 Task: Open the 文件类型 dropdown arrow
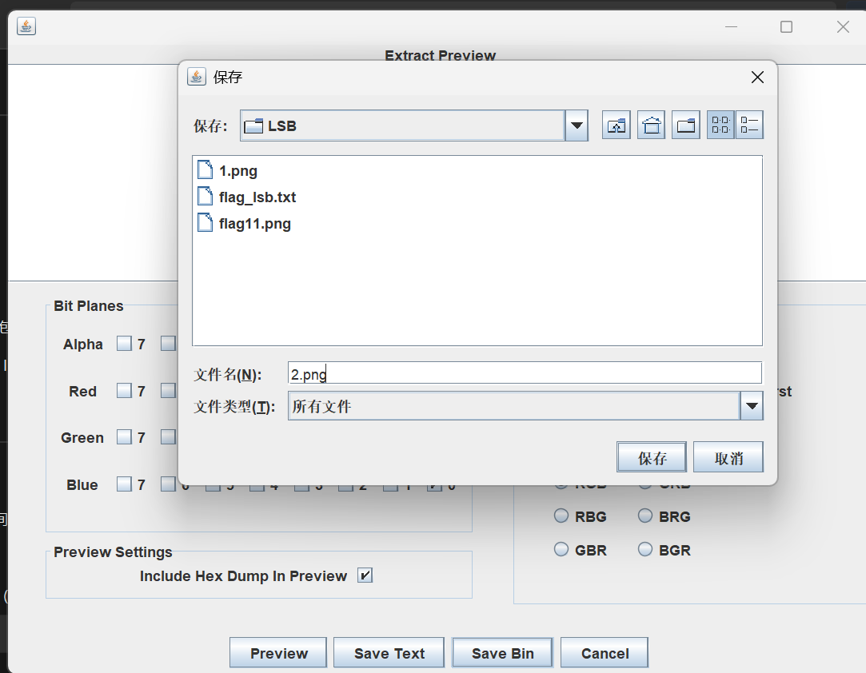point(752,406)
